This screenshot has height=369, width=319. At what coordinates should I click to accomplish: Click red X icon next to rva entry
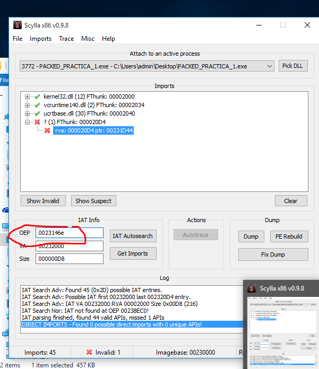pos(47,130)
